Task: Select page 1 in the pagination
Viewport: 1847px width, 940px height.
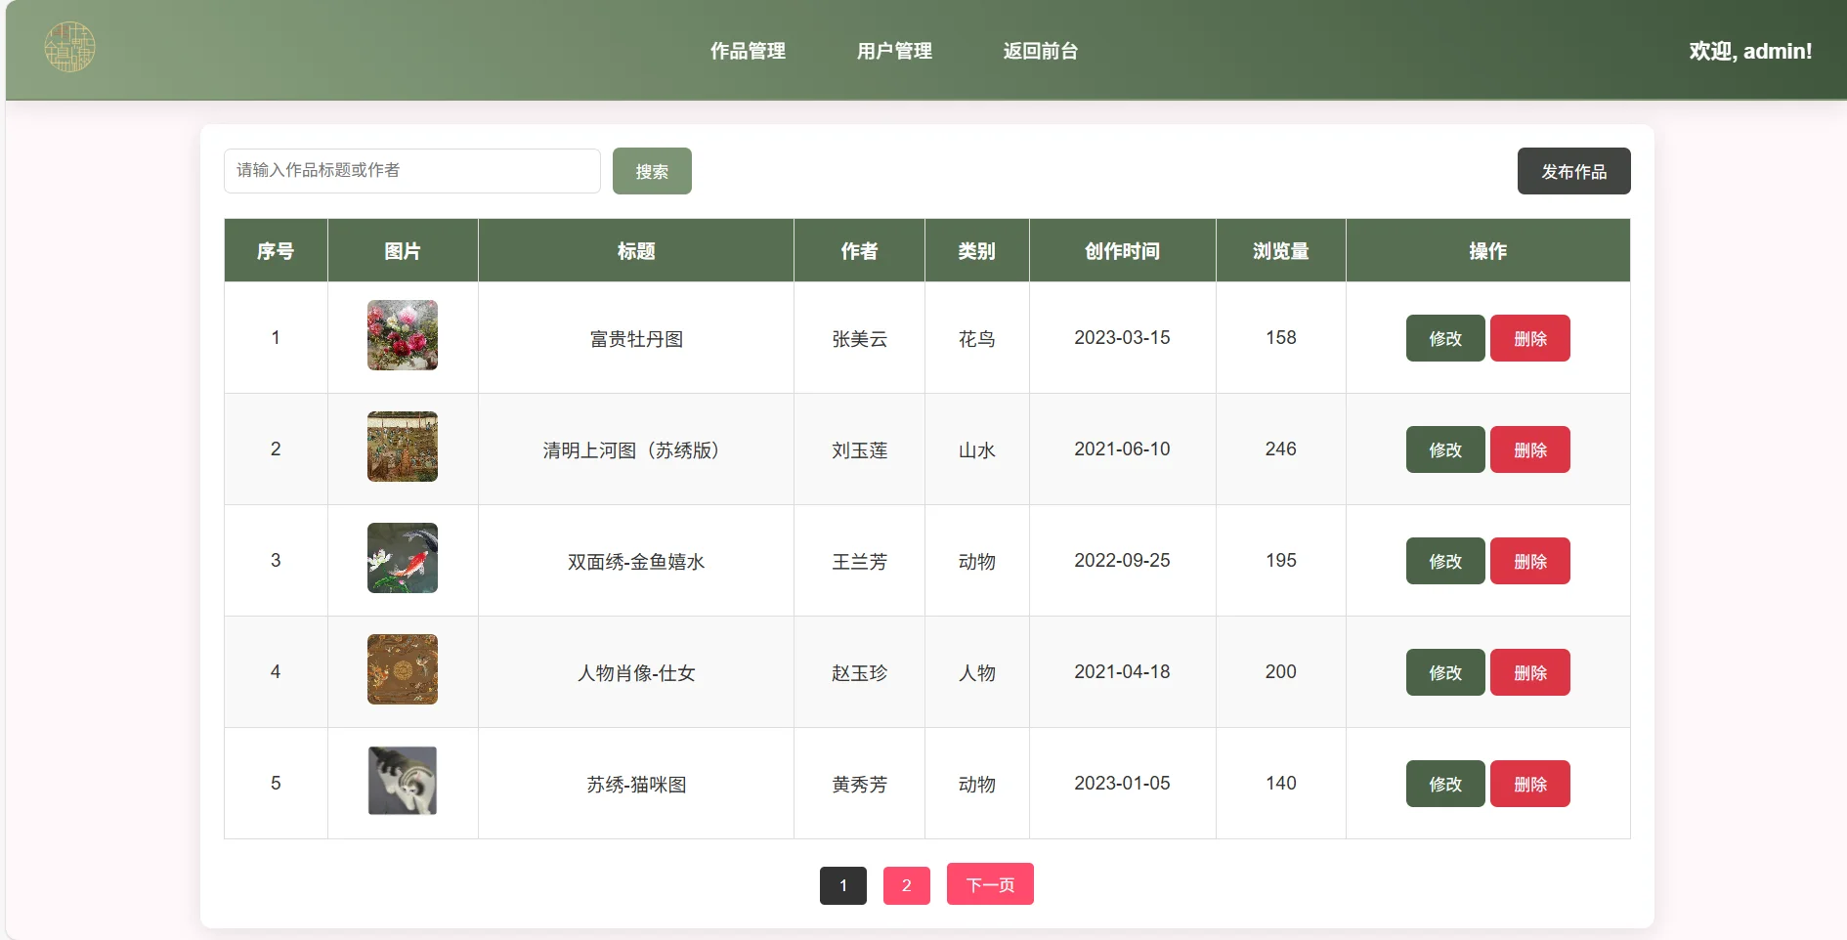Action: pos(842,884)
